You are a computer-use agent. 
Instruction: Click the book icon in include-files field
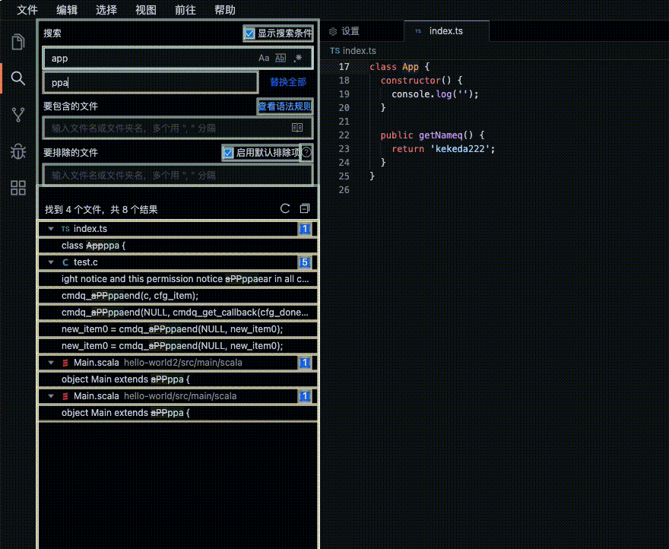pyautogui.click(x=297, y=128)
